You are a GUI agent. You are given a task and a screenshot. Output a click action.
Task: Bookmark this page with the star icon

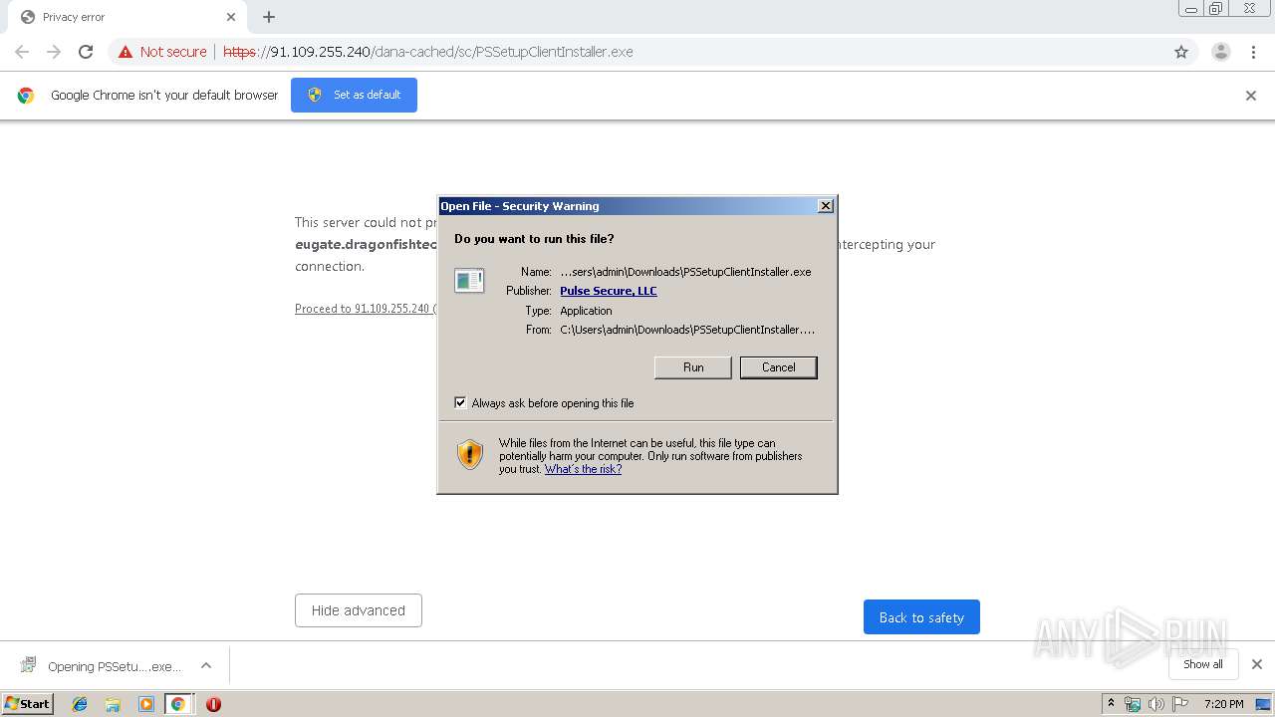[x=1181, y=52]
